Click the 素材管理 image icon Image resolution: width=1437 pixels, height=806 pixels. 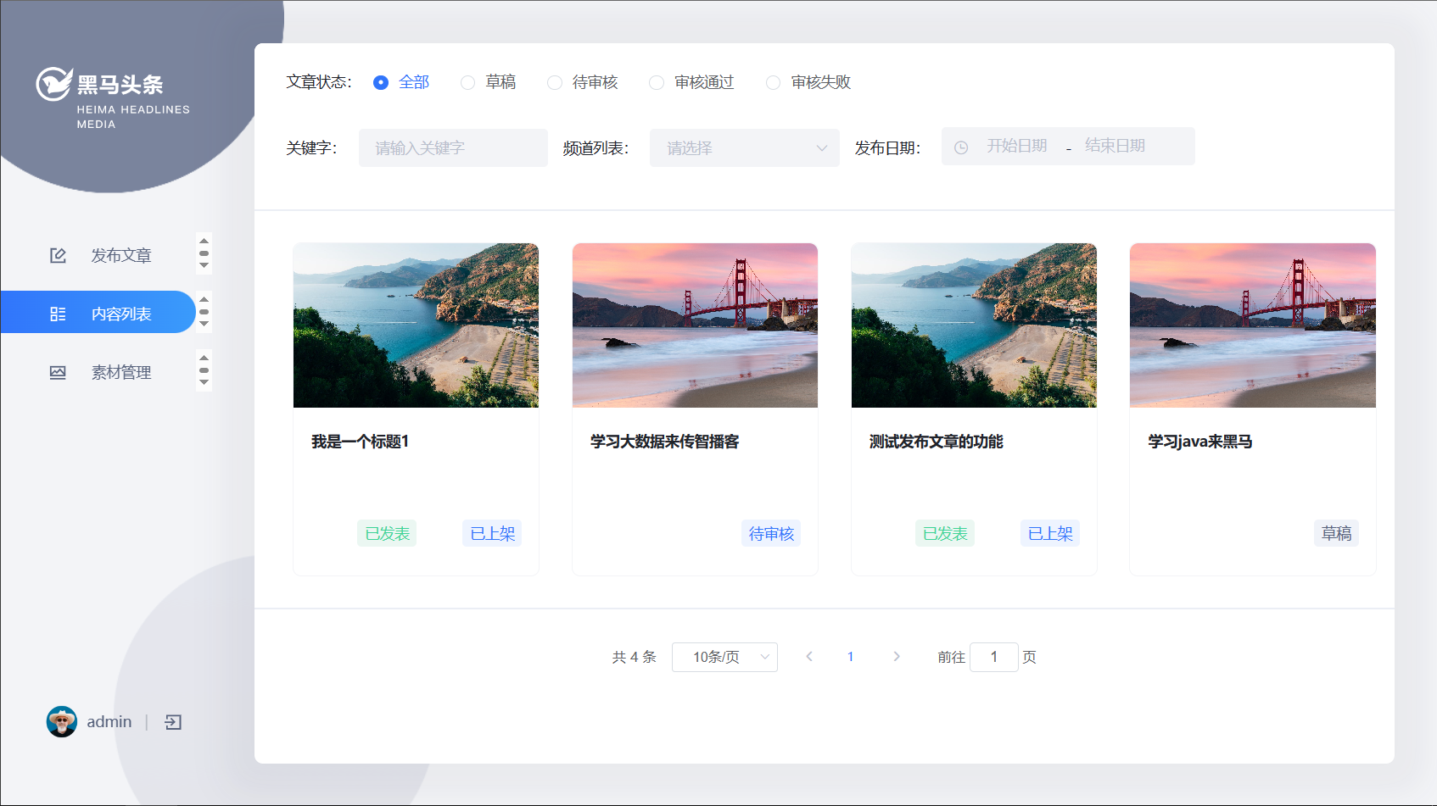click(x=58, y=372)
